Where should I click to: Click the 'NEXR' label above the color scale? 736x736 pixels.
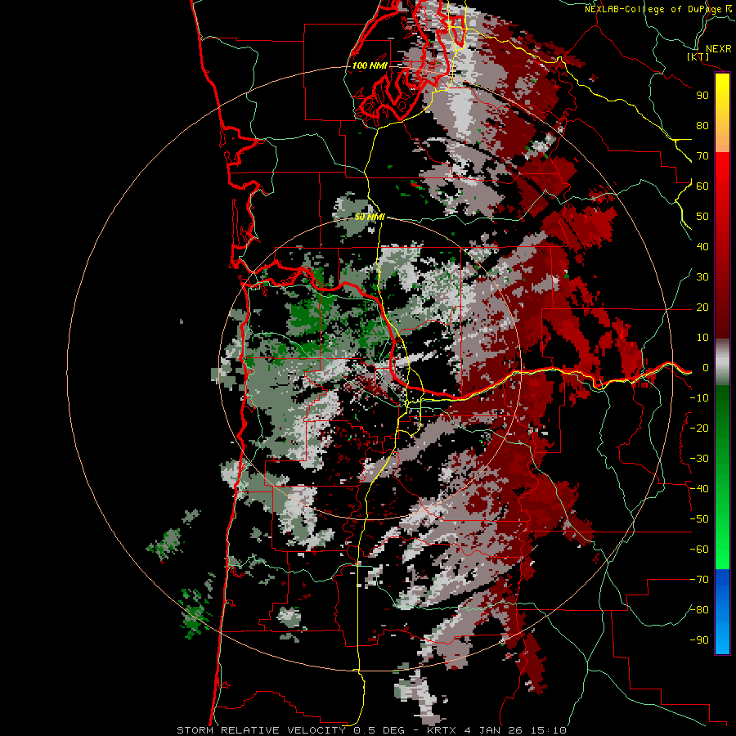click(718, 49)
